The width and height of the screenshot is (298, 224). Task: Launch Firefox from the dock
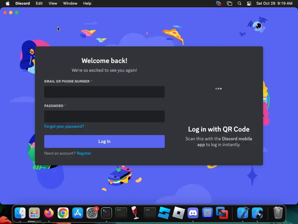(x=49, y=213)
